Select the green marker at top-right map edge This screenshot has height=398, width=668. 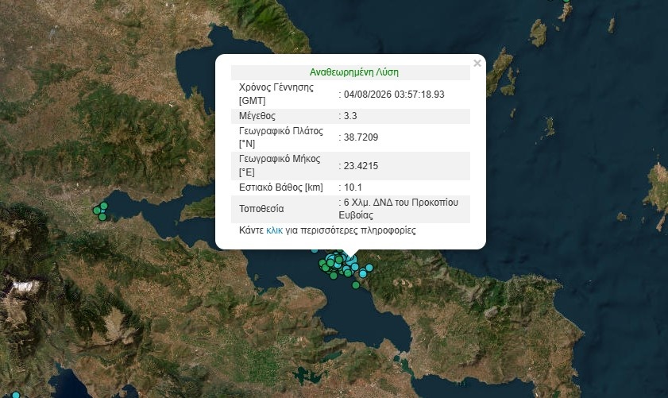(x=566, y=1)
